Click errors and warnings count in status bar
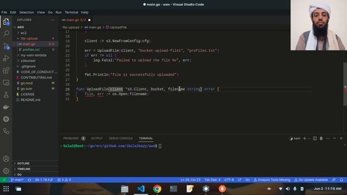347x195 pixels. point(64,180)
